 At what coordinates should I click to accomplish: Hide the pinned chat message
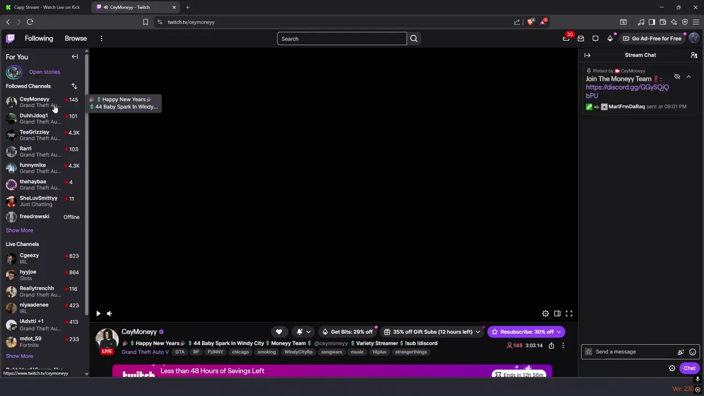[x=677, y=76]
